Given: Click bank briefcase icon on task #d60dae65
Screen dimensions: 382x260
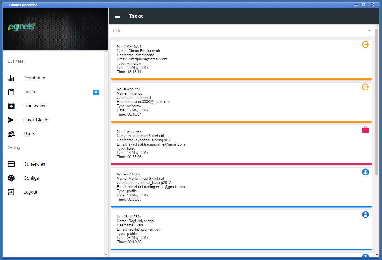Looking at the screenshot, I should pyautogui.click(x=365, y=130).
